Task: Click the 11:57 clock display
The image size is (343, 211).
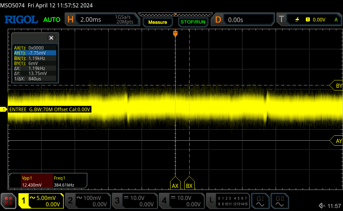Action: (x=334, y=206)
